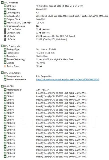
Task: Click the '45.0 mm x 52.5 mm' value
Action: click(x=45, y=53)
